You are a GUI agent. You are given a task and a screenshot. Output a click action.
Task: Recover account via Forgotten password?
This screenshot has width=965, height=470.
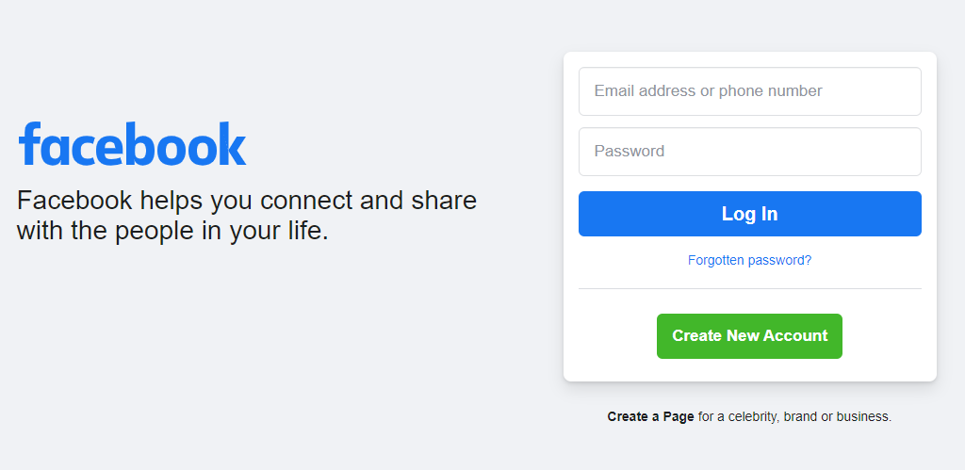coord(749,260)
